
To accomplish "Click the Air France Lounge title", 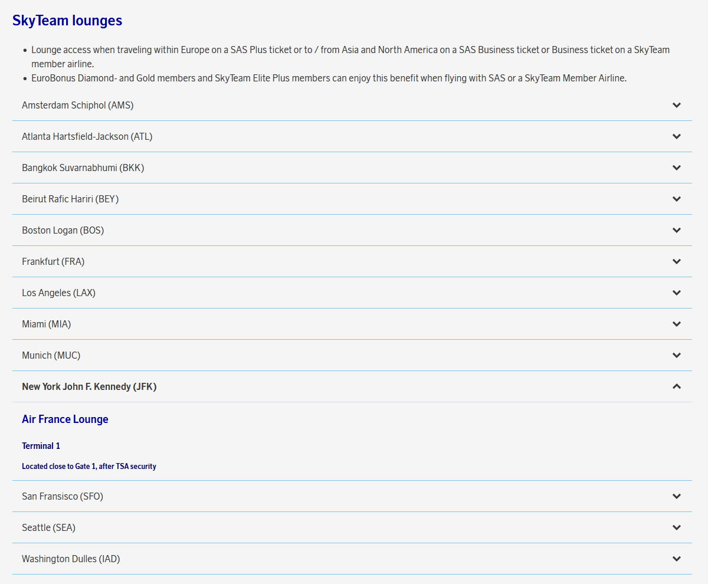I will 65,419.
